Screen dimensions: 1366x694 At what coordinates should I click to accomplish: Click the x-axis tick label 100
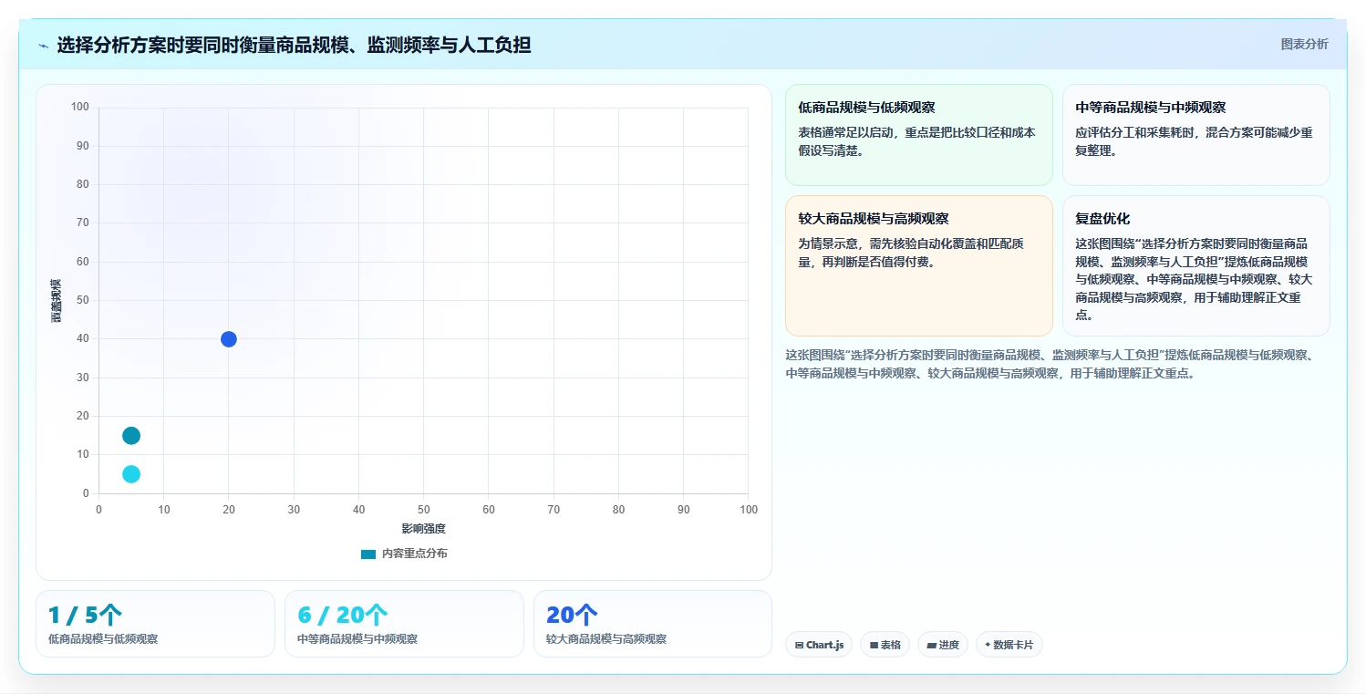749,510
